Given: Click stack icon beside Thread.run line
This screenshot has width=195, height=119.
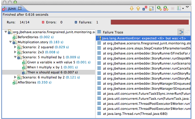Looking at the screenshot, I should coord(99,114).
